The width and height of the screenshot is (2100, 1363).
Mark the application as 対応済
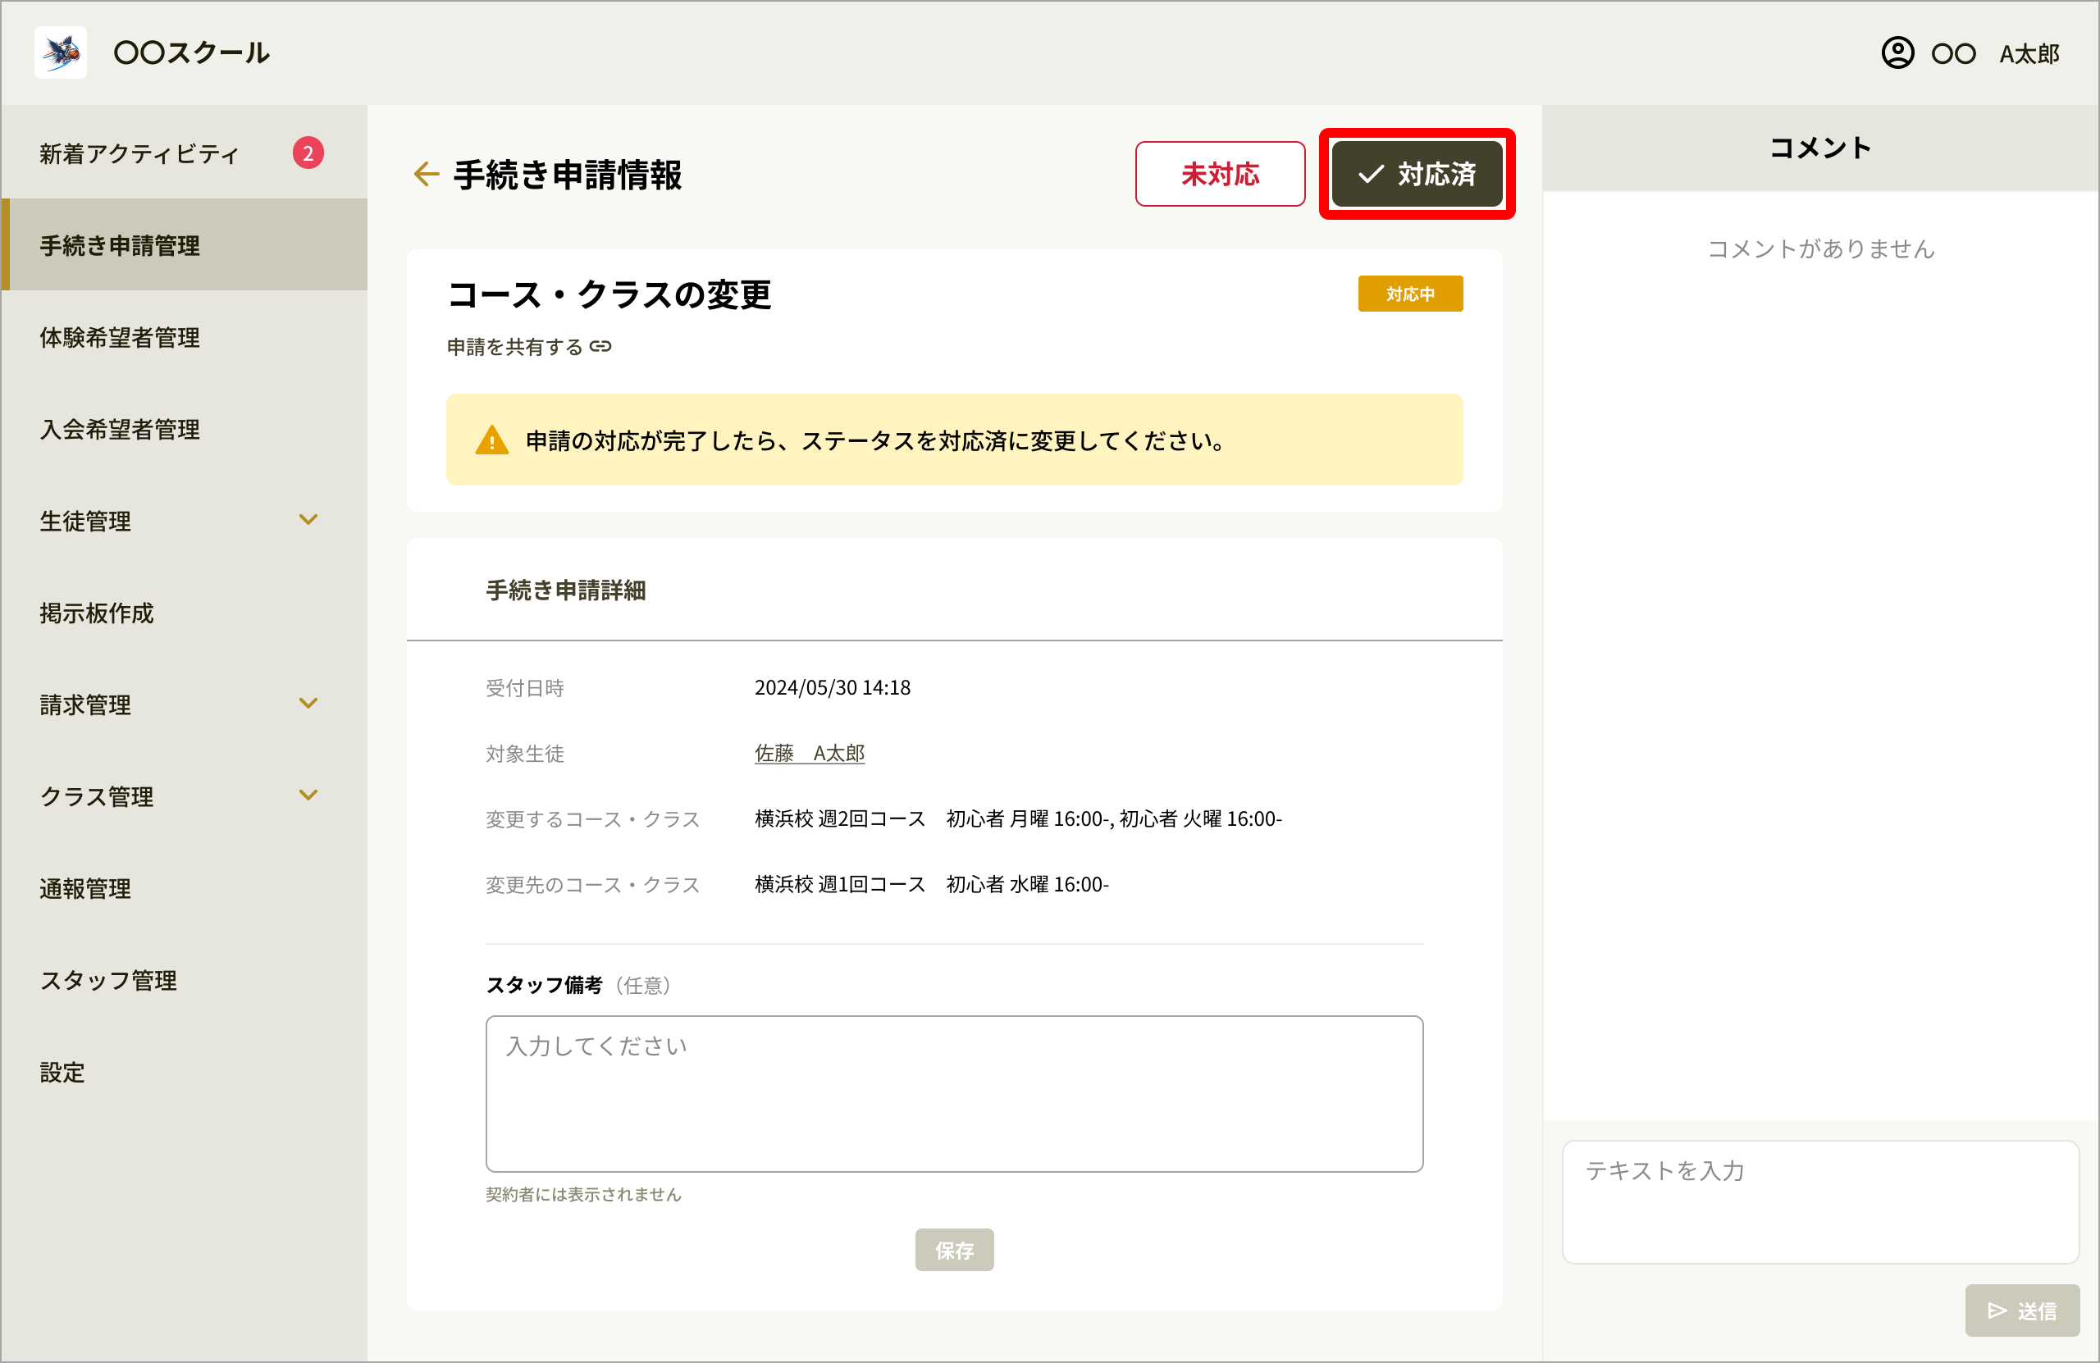tap(1416, 174)
